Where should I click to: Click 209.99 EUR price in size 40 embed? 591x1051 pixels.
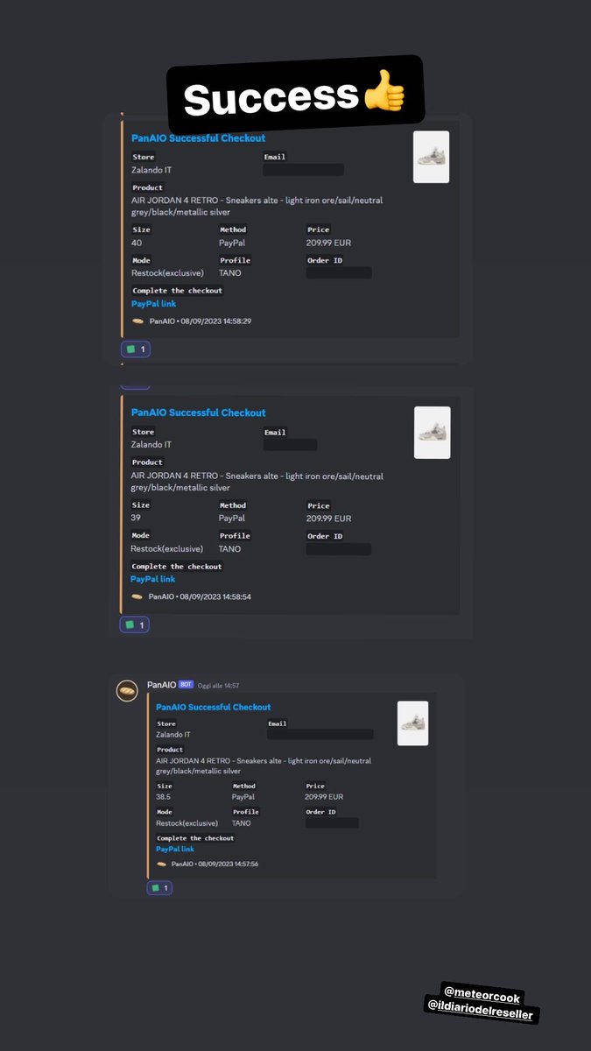pos(328,243)
